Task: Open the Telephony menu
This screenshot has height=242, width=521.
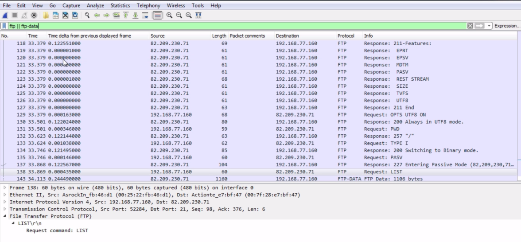Action: click(148, 5)
